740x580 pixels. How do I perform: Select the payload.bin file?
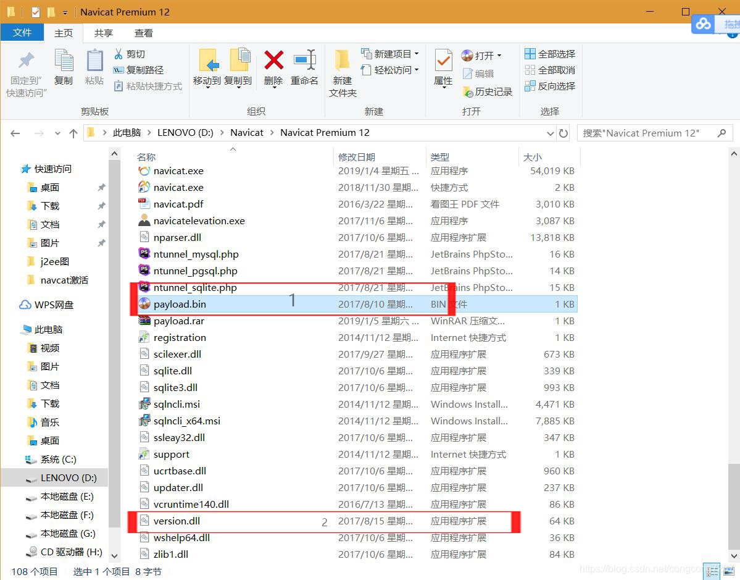click(x=357, y=304)
